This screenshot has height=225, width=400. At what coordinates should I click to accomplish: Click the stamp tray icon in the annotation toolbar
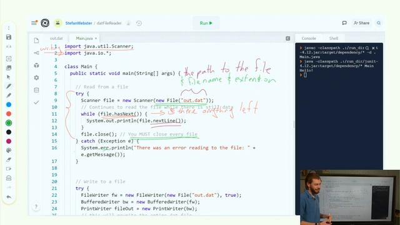[x=9, y=178]
